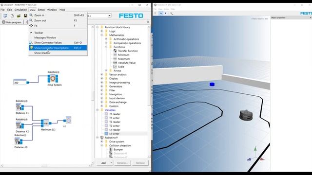Open the Simulation menu
This screenshot has width=312, height=175.
20,10
